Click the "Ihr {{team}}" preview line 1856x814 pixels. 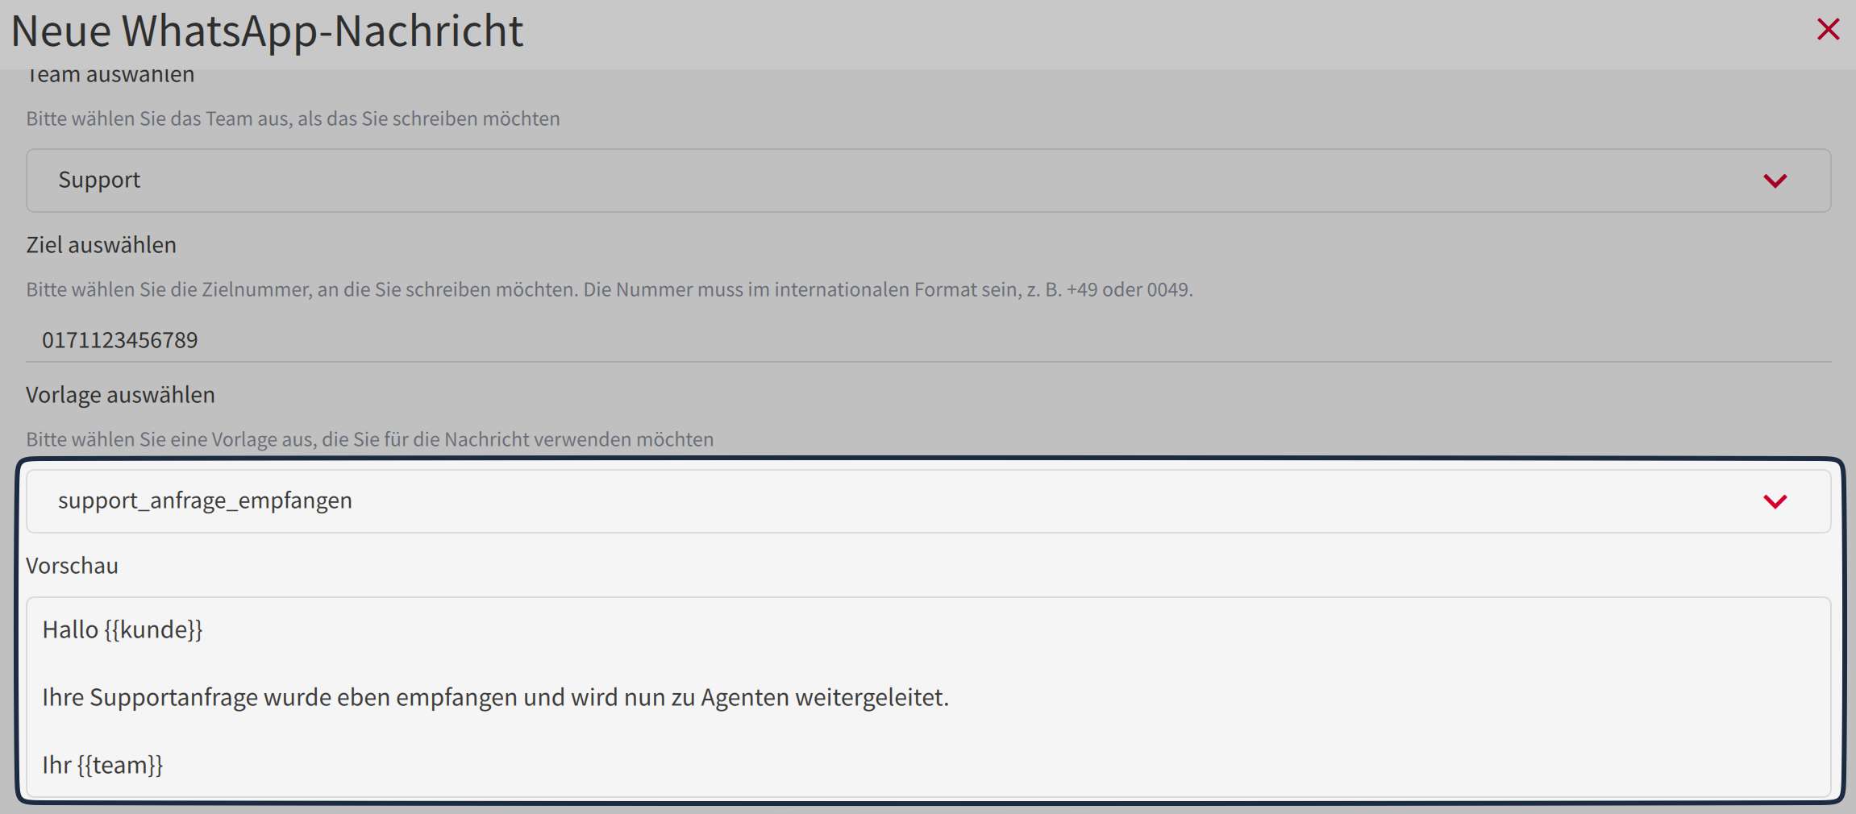102,765
